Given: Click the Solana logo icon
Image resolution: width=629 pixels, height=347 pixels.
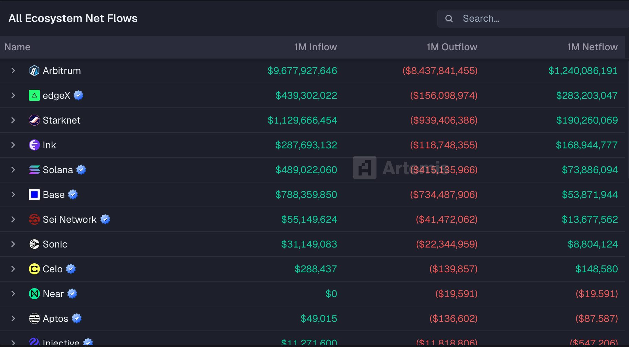Looking at the screenshot, I should (34, 170).
